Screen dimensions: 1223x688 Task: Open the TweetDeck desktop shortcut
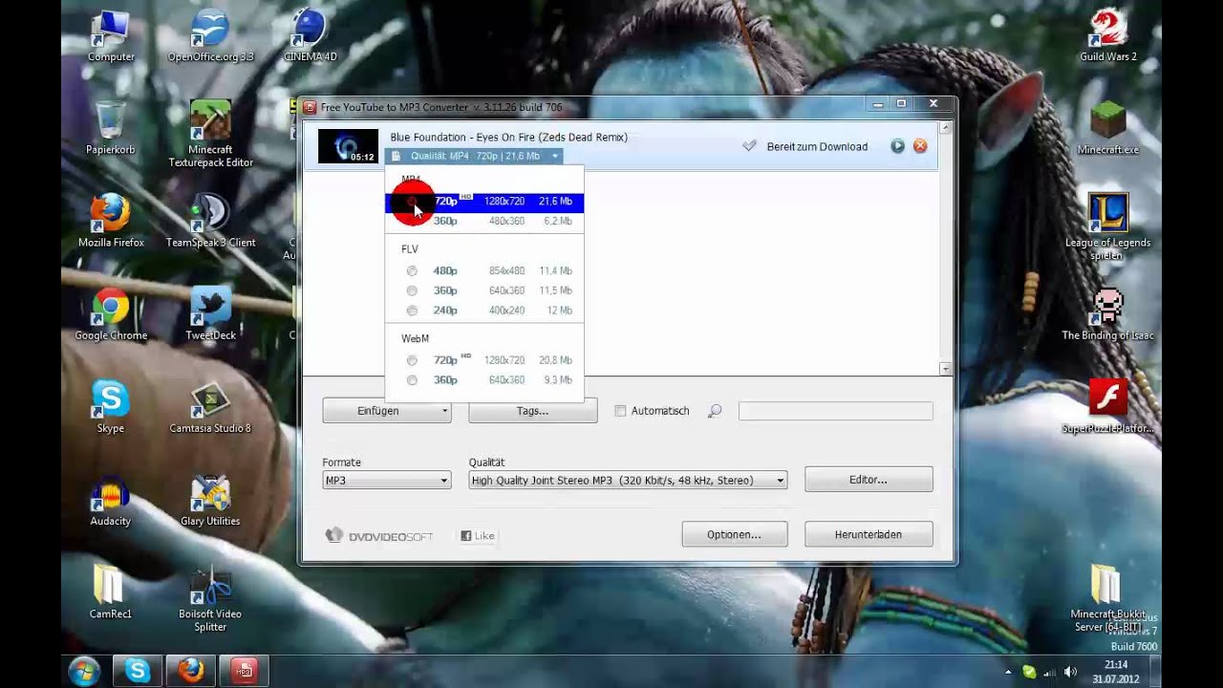210,314
